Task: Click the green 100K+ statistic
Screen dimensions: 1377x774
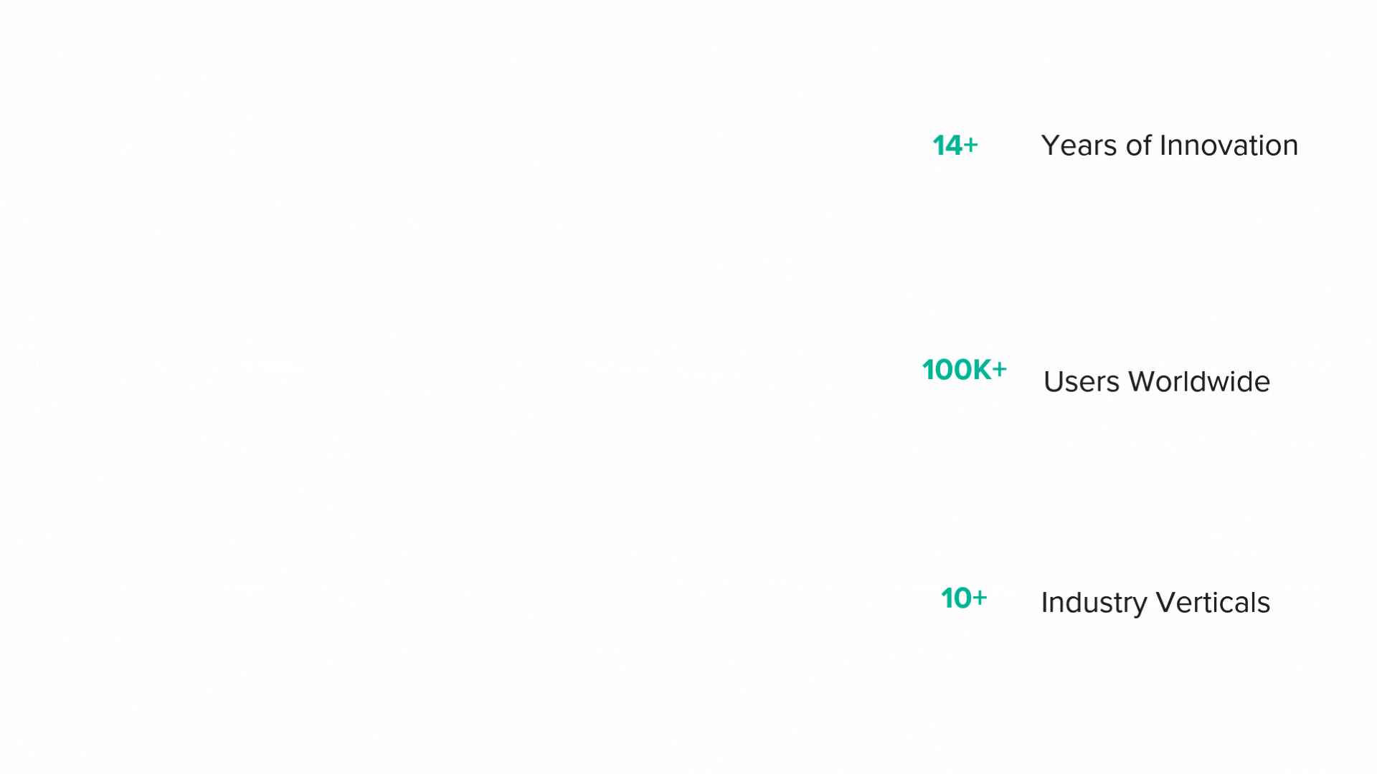Action: tap(965, 371)
